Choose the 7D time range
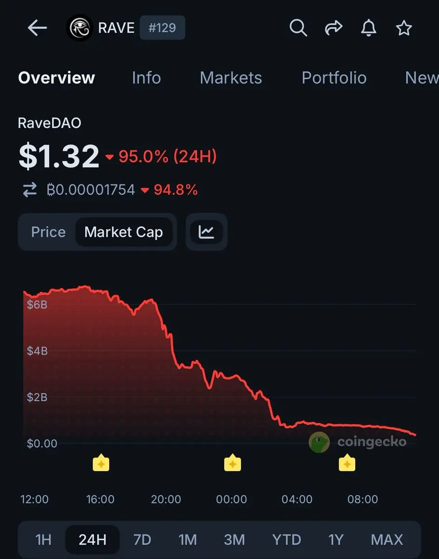 142,539
